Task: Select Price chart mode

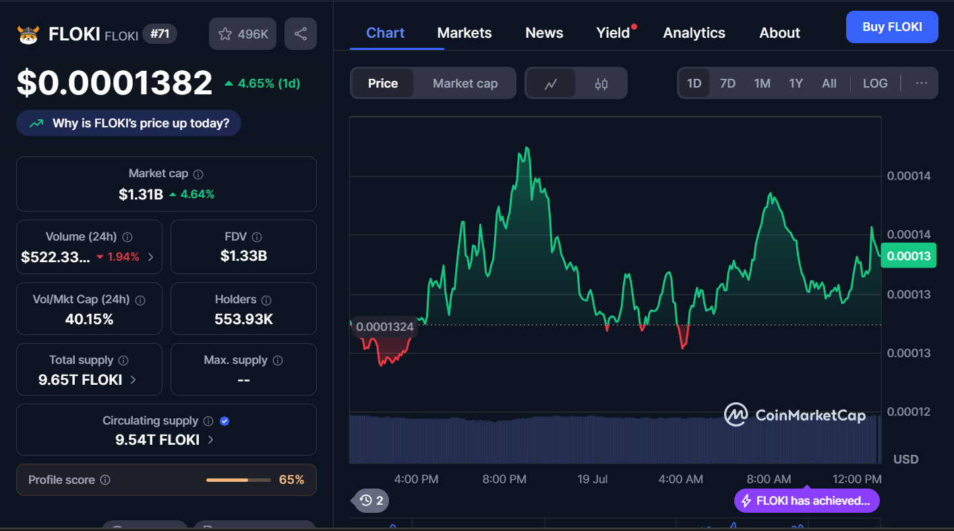Action: click(383, 84)
